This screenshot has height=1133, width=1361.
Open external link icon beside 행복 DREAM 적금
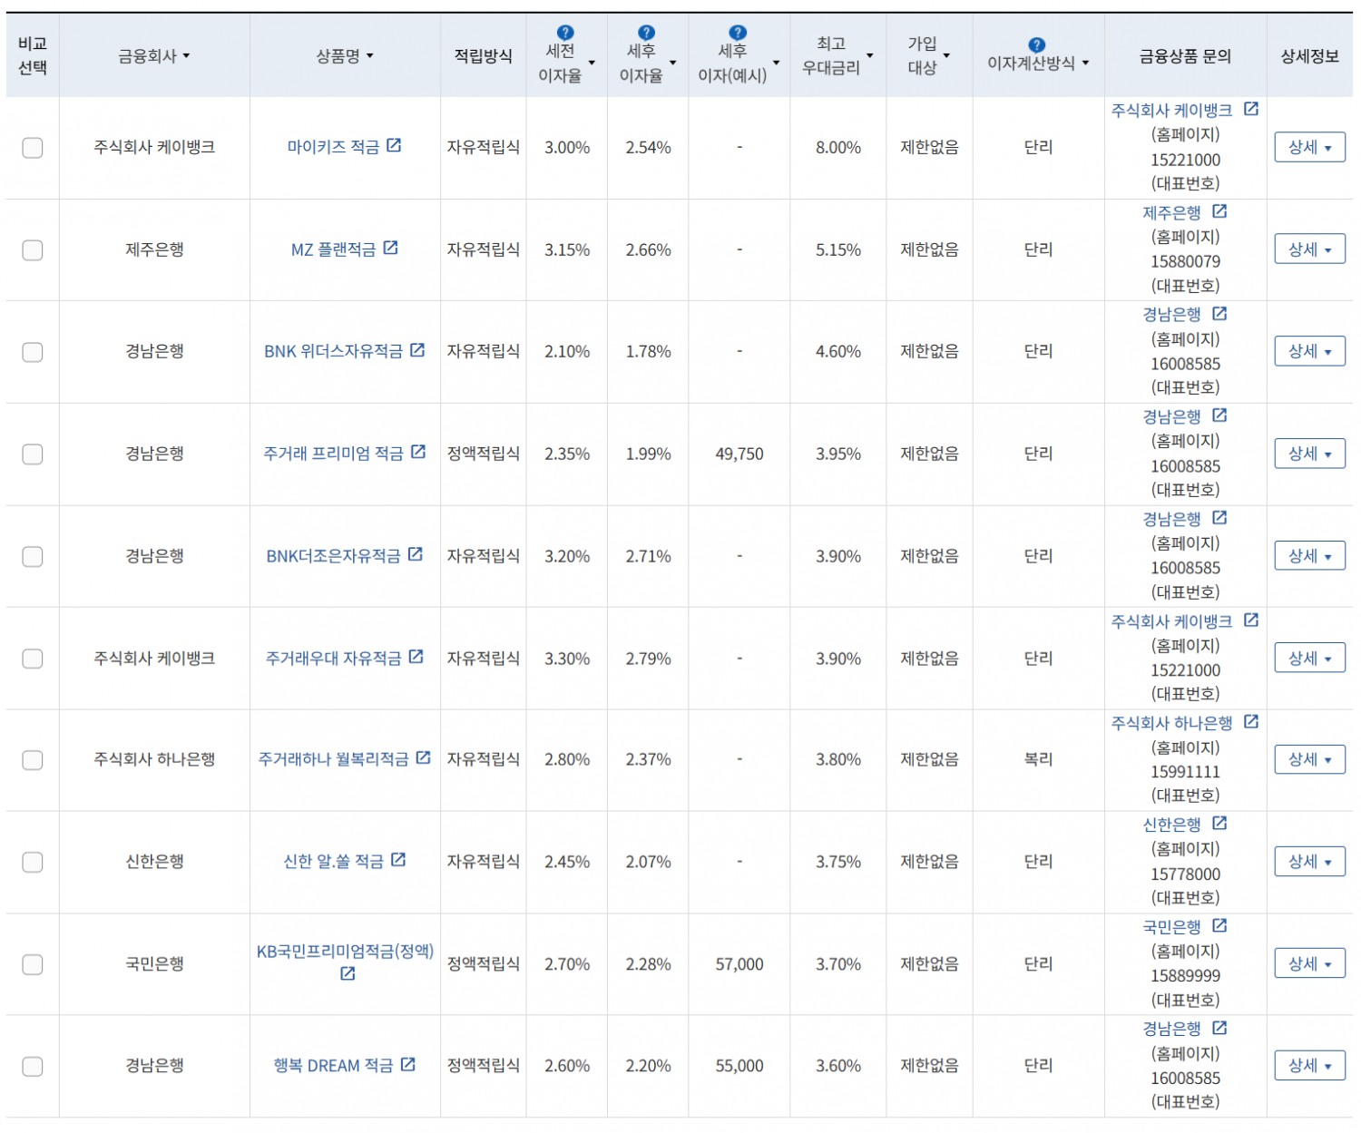pos(408,1064)
